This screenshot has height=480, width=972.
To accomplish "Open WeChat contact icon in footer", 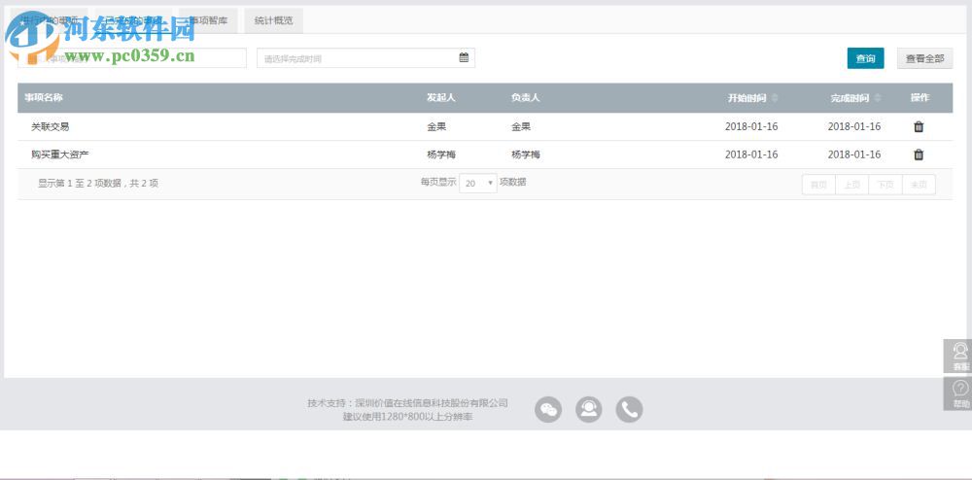I will coord(548,409).
